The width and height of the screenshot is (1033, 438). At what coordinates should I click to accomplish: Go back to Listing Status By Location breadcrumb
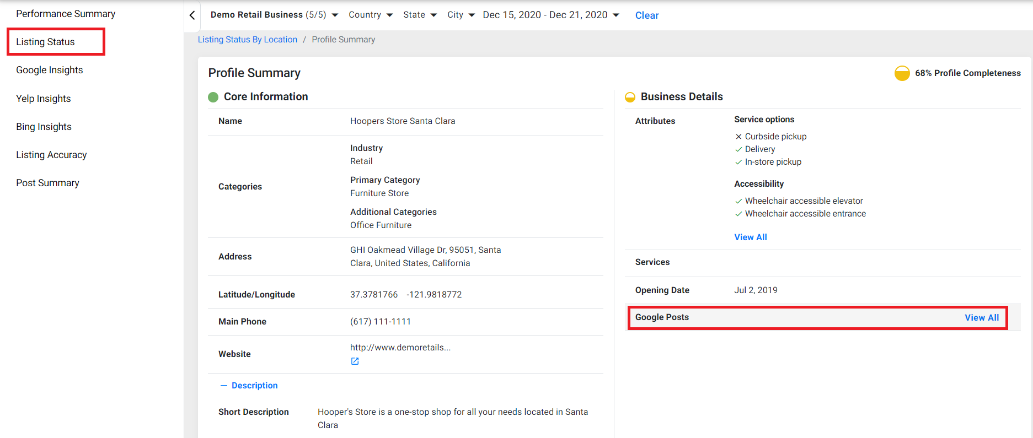pyautogui.click(x=248, y=40)
